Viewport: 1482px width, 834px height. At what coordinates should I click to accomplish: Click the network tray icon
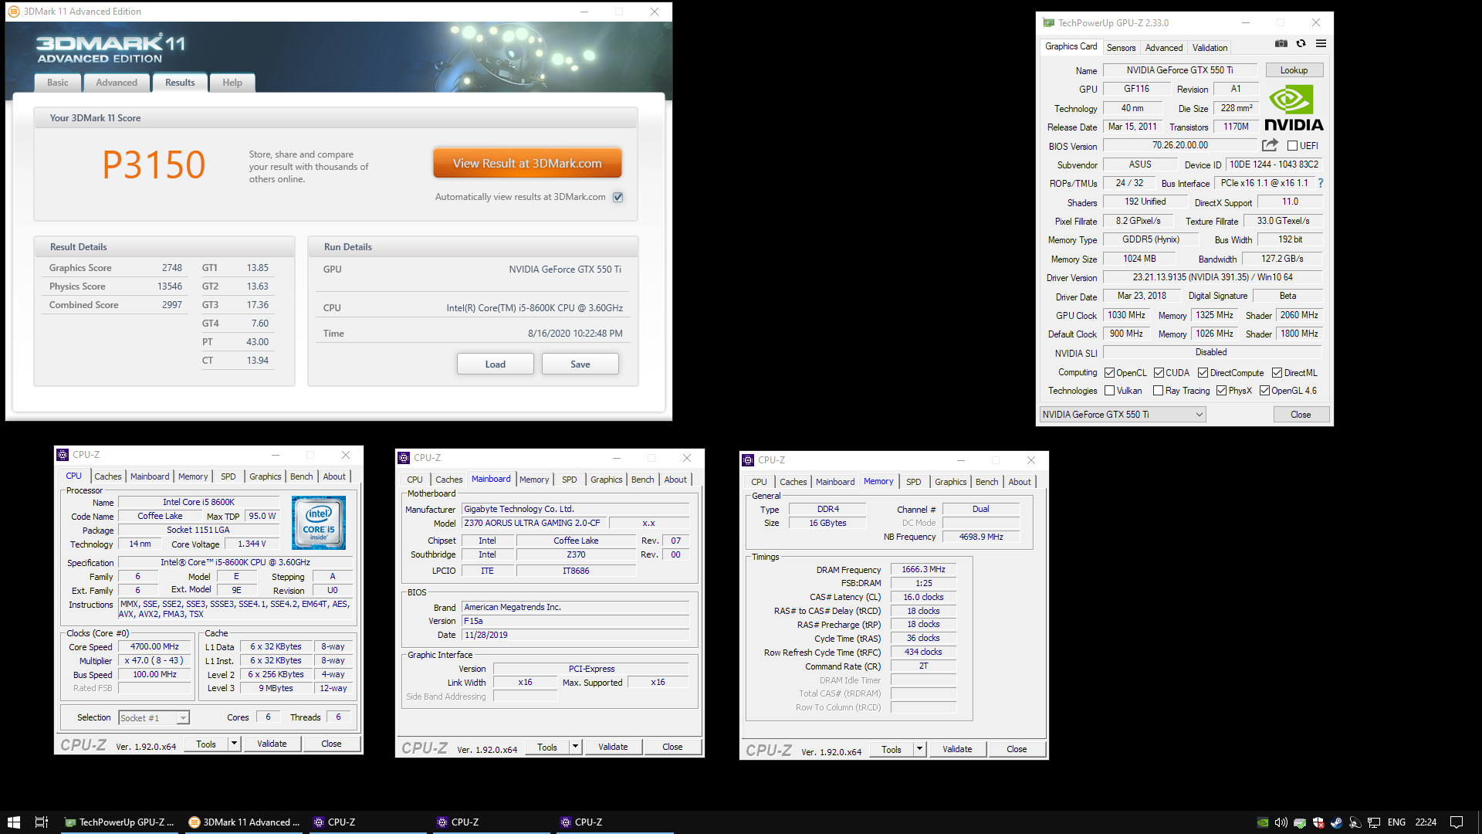pos(1374,822)
